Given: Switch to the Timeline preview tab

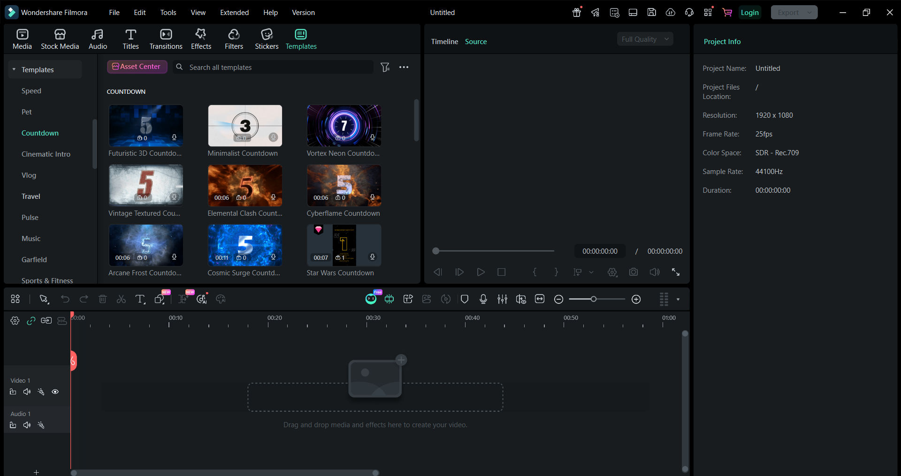Looking at the screenshot, I should [444, 42].
